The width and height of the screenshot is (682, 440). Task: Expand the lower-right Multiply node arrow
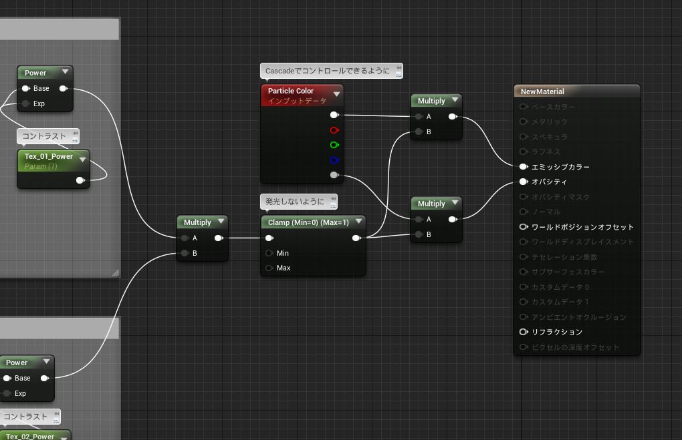(455, 203)
